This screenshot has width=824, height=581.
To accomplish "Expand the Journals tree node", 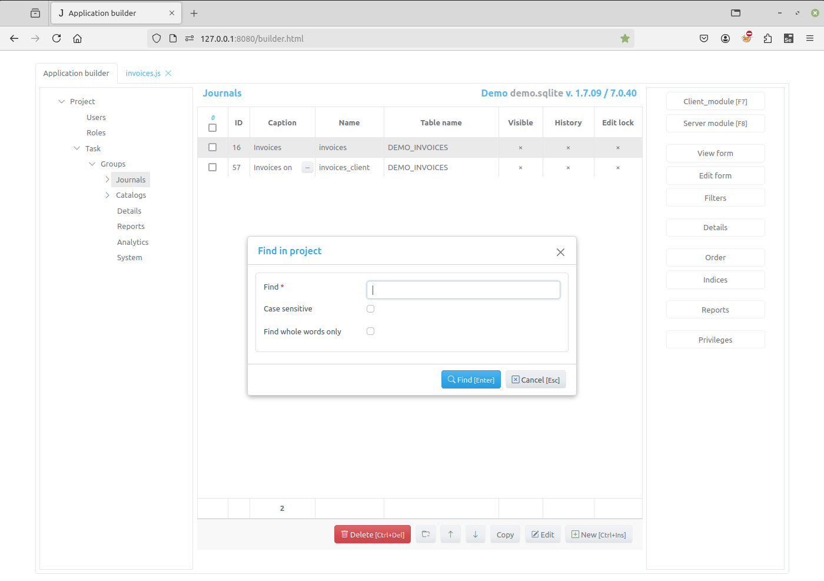I will click(107, 180).
